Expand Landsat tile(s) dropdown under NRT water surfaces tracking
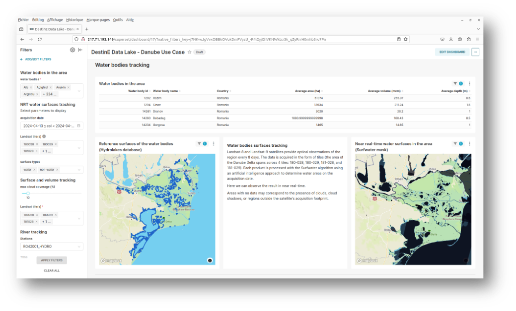This screenshot has height=311, width=516. tap(79, 148)
